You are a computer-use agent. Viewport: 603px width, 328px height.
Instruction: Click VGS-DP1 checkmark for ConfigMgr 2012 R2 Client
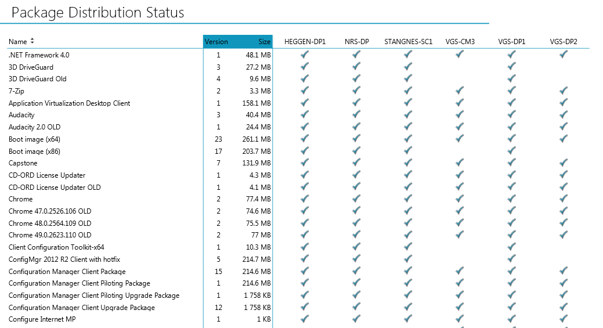[511, 259]
